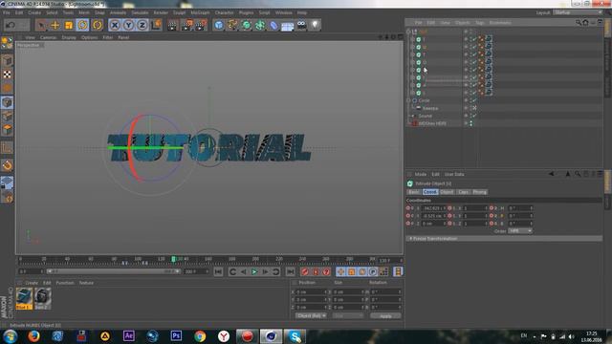The width and height of the screenshot is (612, 344).
Task: Open Skype from taskbar
Action: pyautogui.click(x=295, y=335)
